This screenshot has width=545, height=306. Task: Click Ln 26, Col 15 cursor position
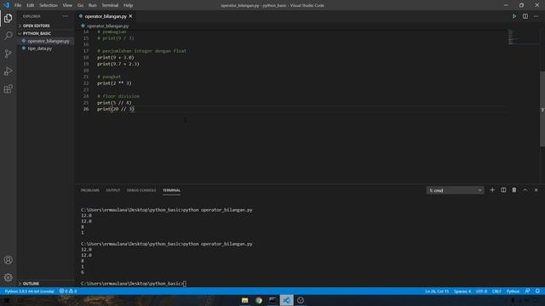click(437, 291)
